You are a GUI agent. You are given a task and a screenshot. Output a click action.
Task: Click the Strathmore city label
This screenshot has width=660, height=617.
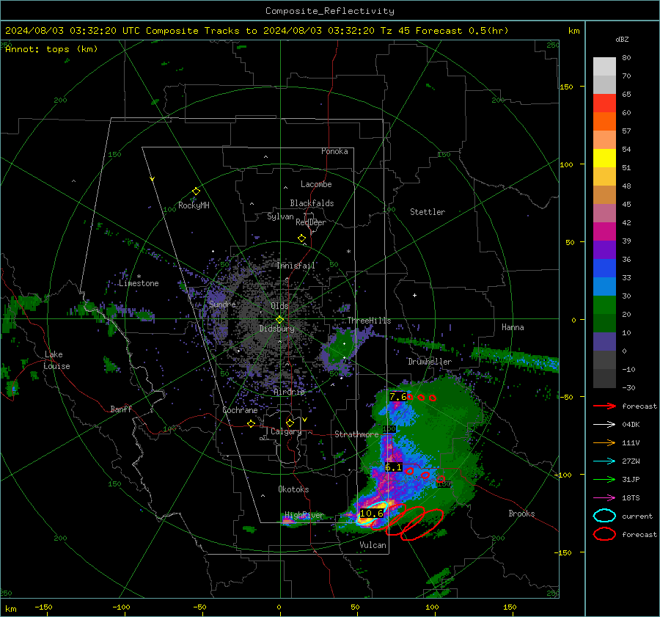point(356,434)
